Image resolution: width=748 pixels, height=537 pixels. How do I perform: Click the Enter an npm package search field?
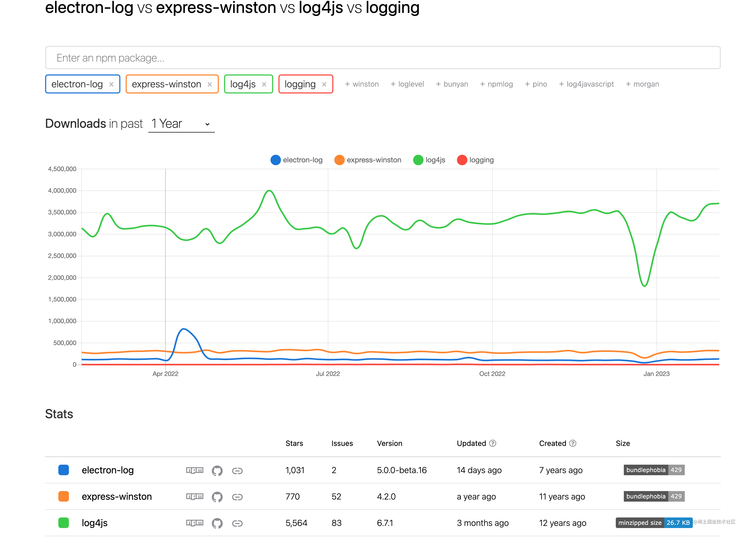tap(382, 58)
